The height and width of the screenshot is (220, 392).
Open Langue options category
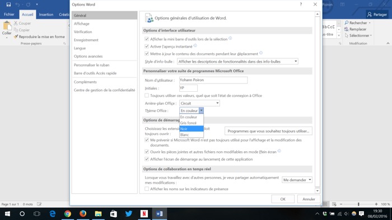point(105,48)
